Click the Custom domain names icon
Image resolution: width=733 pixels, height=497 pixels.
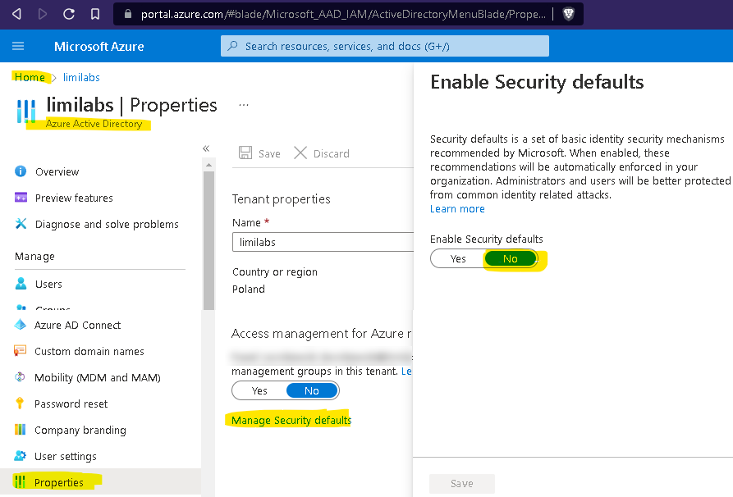tap(20, 351)
